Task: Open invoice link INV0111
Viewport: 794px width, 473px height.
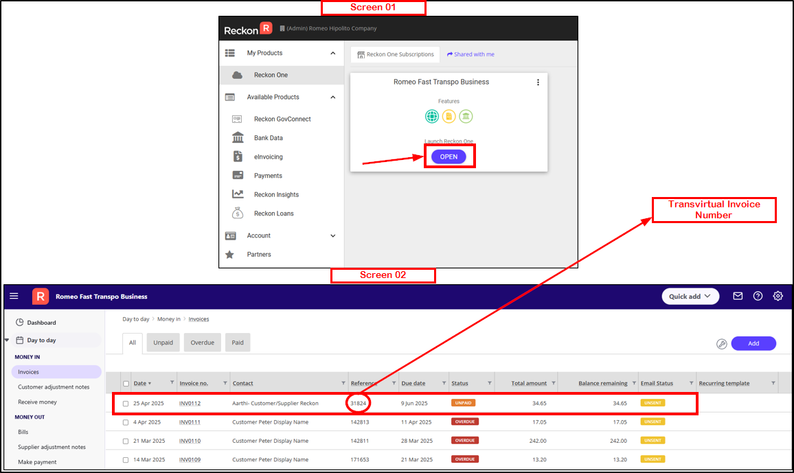Action: coord(190,422)
